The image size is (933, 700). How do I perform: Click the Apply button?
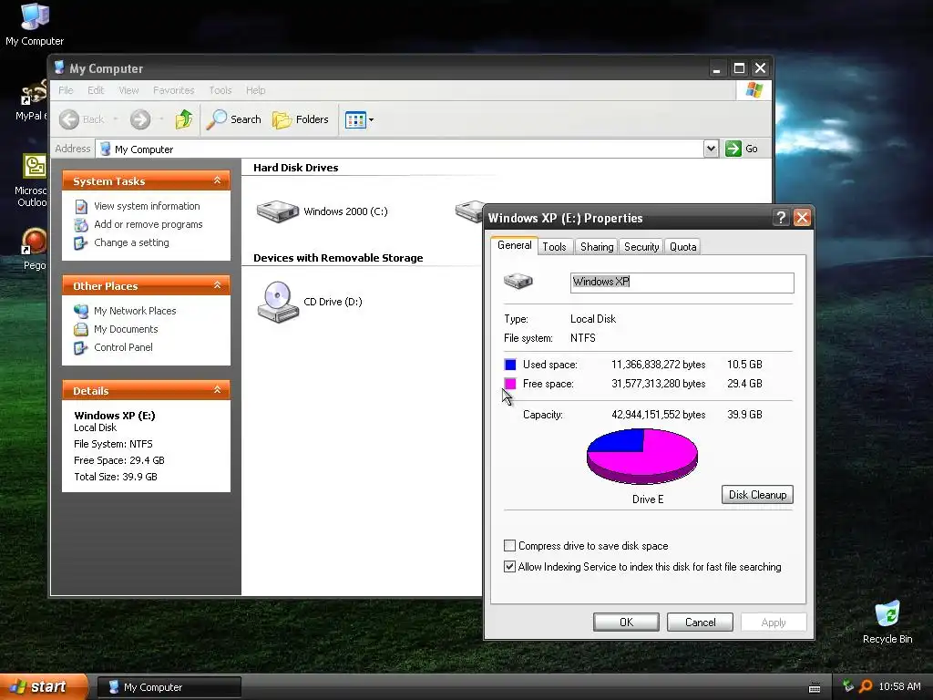pyautogui.click(x=774, y=622)
